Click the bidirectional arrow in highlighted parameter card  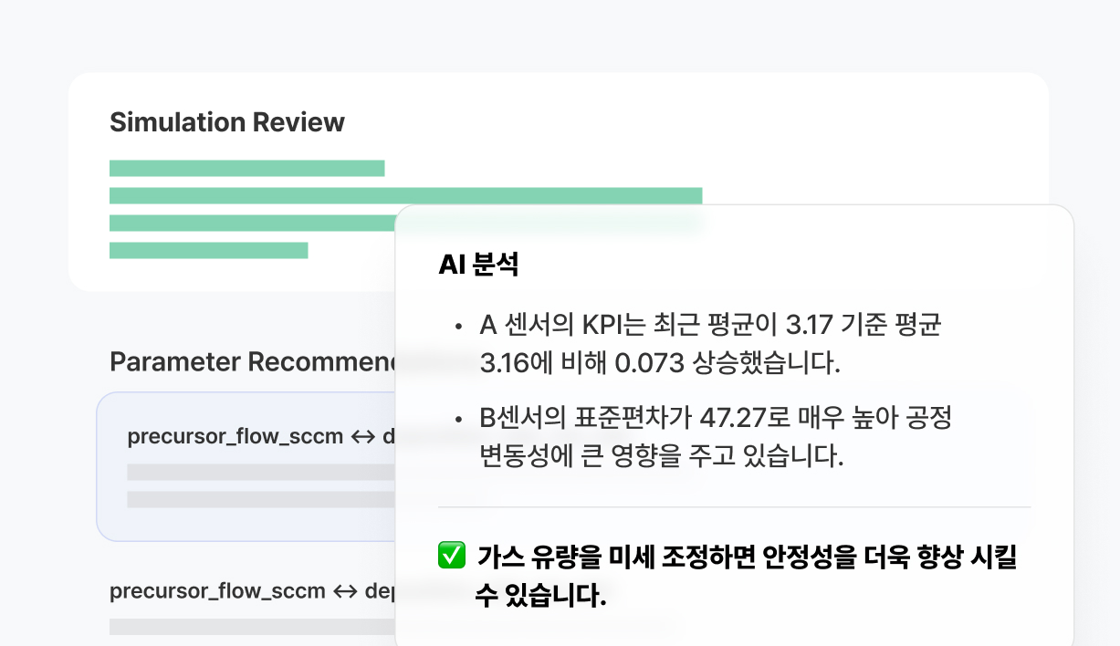click(363, 437)
